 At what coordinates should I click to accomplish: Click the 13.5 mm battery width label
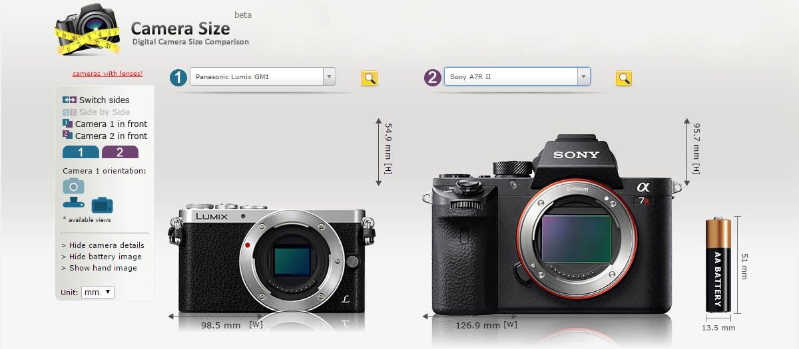(x=719, y=328)
